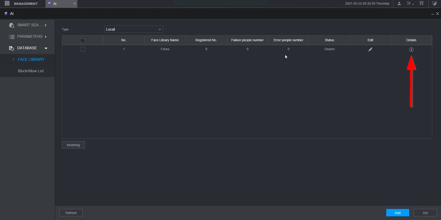The width and height of the screenshot is (441, 220).
Task: Open the user account icon in top bar
Action: coord(399,4)
